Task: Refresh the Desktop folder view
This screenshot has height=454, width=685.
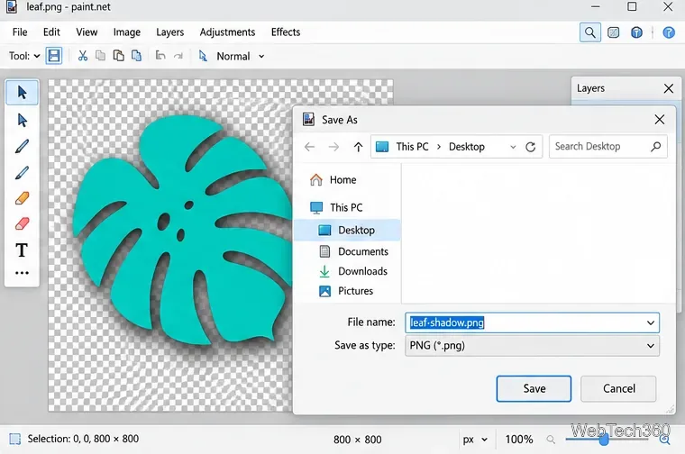Action: click(x=530, y=147)
